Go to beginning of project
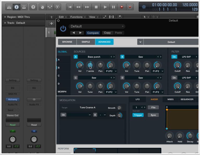200x155 pixels. [x=70, y=7]
